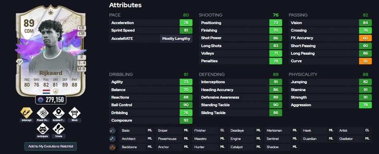Select the Basic chemistry style

pos(136,131)
